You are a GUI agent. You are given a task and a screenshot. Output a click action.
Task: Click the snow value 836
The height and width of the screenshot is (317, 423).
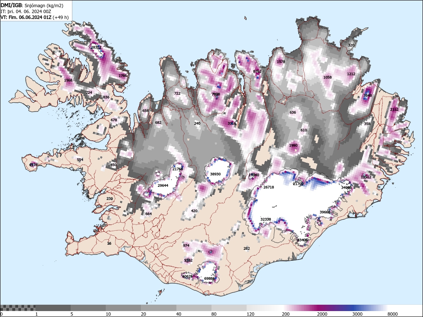pyautogui.click(x=106, y=97)
